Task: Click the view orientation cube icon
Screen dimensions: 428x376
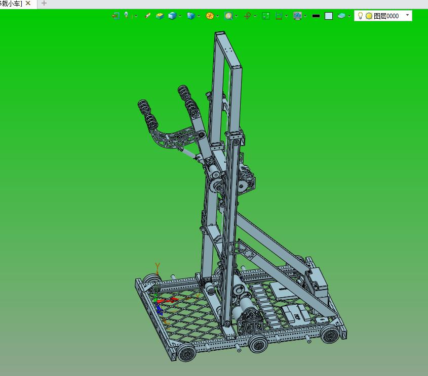Action: click(x=191, y=16)
